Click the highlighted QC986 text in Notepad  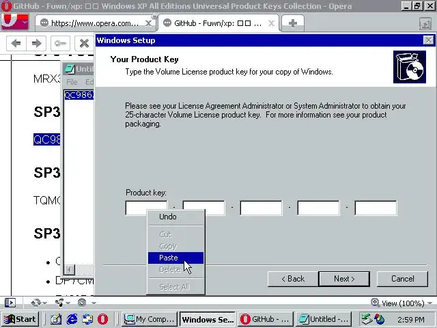(79, 95)
